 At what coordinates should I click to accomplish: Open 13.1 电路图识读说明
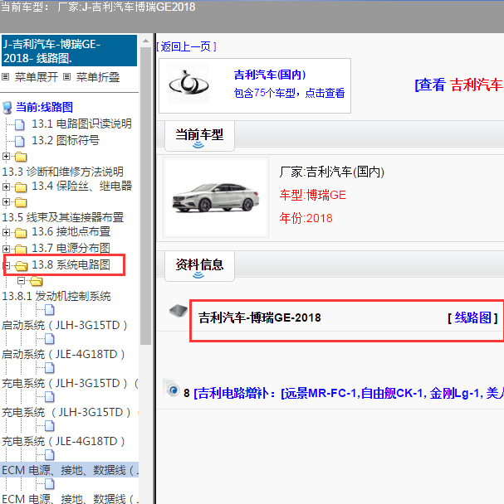81,124
